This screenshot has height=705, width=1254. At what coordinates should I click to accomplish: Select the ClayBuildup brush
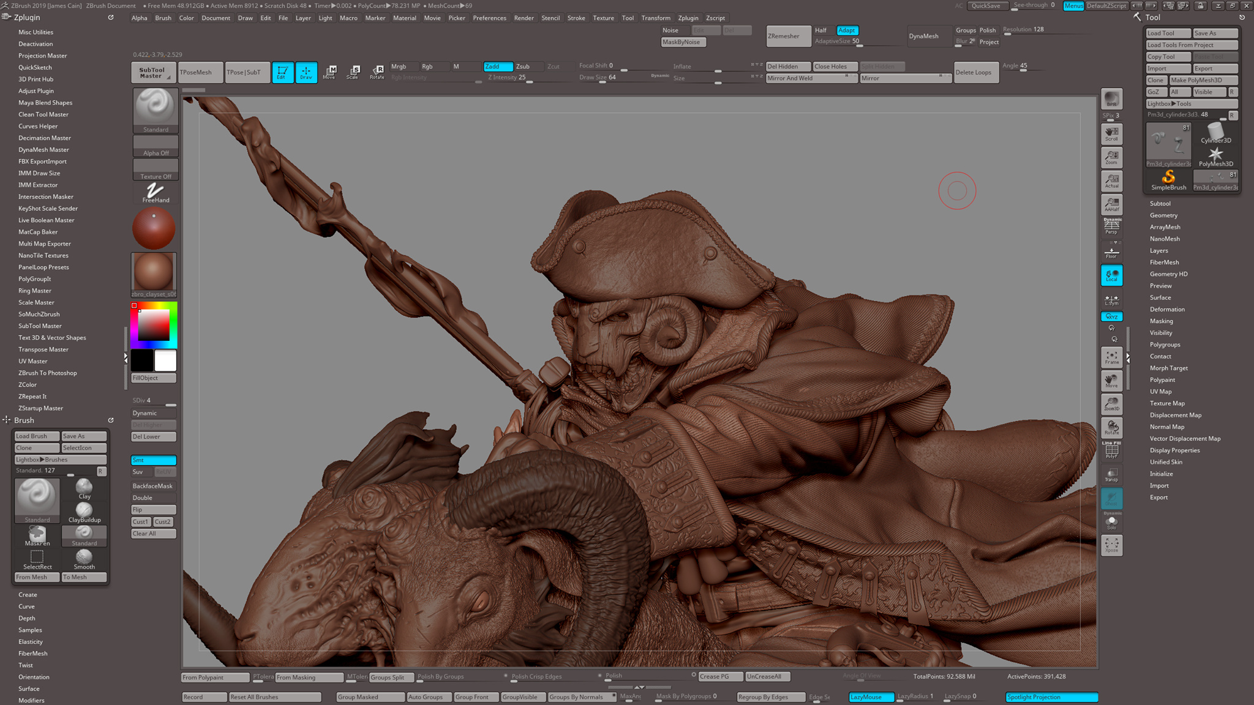coord(84,513)
